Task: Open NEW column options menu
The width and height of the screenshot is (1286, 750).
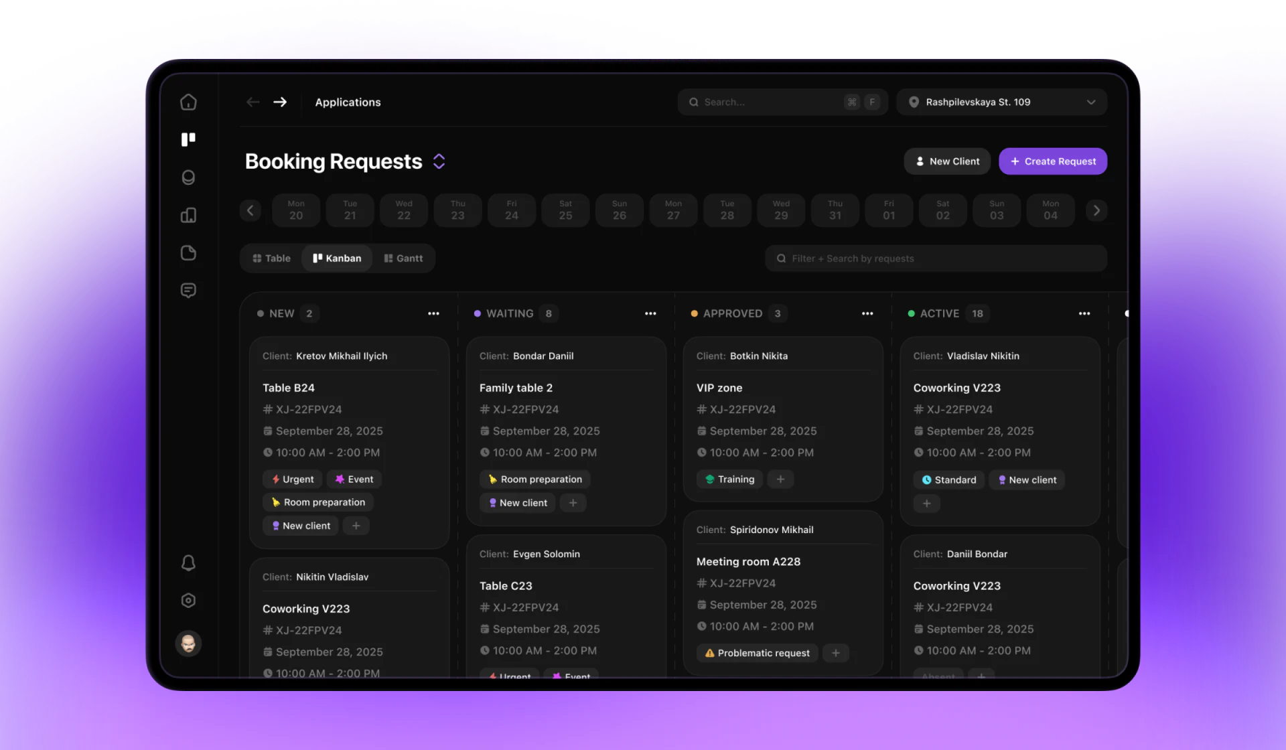Action: pos(433,313)
